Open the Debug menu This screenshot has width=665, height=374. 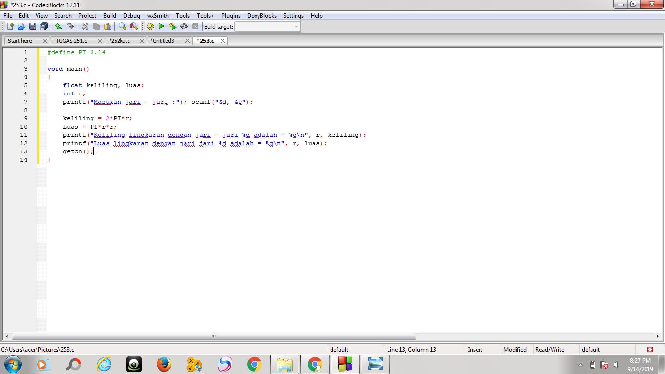(x=131, y=16)
